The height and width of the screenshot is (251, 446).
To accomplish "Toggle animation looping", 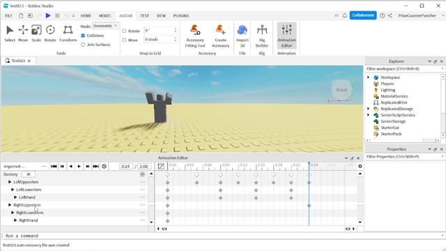I will pos(104,167).
